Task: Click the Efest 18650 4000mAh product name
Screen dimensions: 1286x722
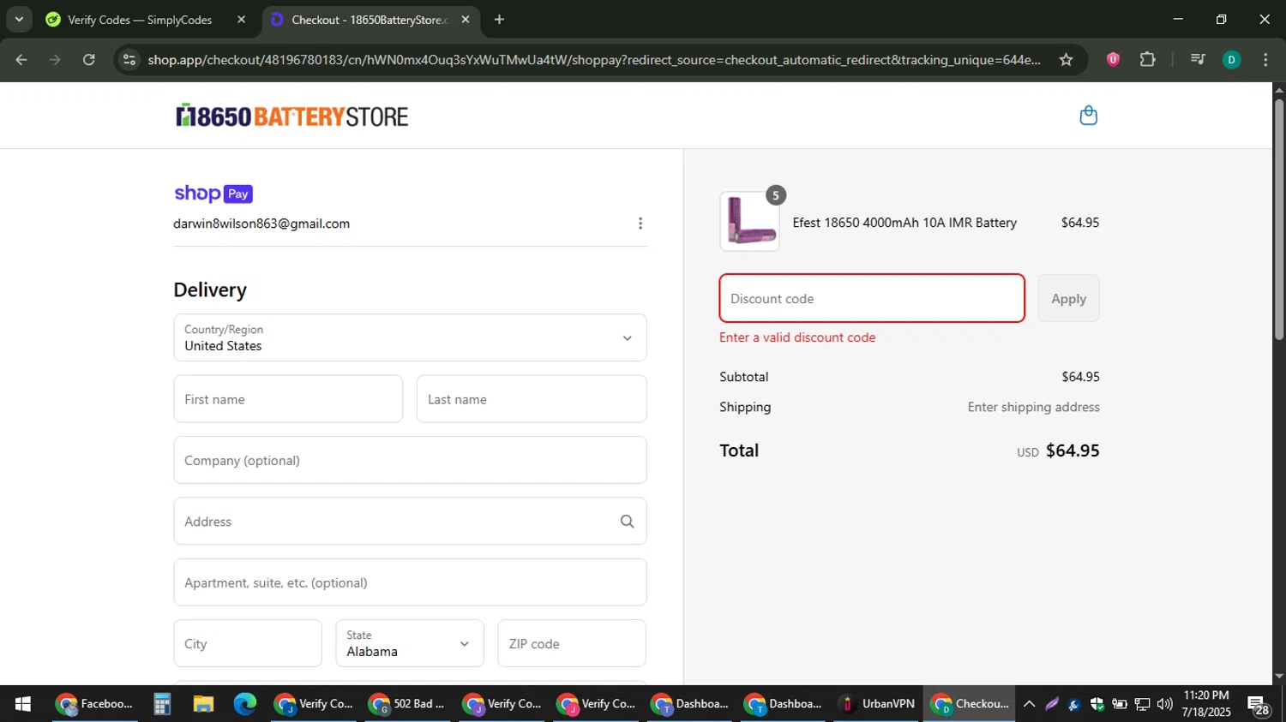Action: [x=904, y=223]
